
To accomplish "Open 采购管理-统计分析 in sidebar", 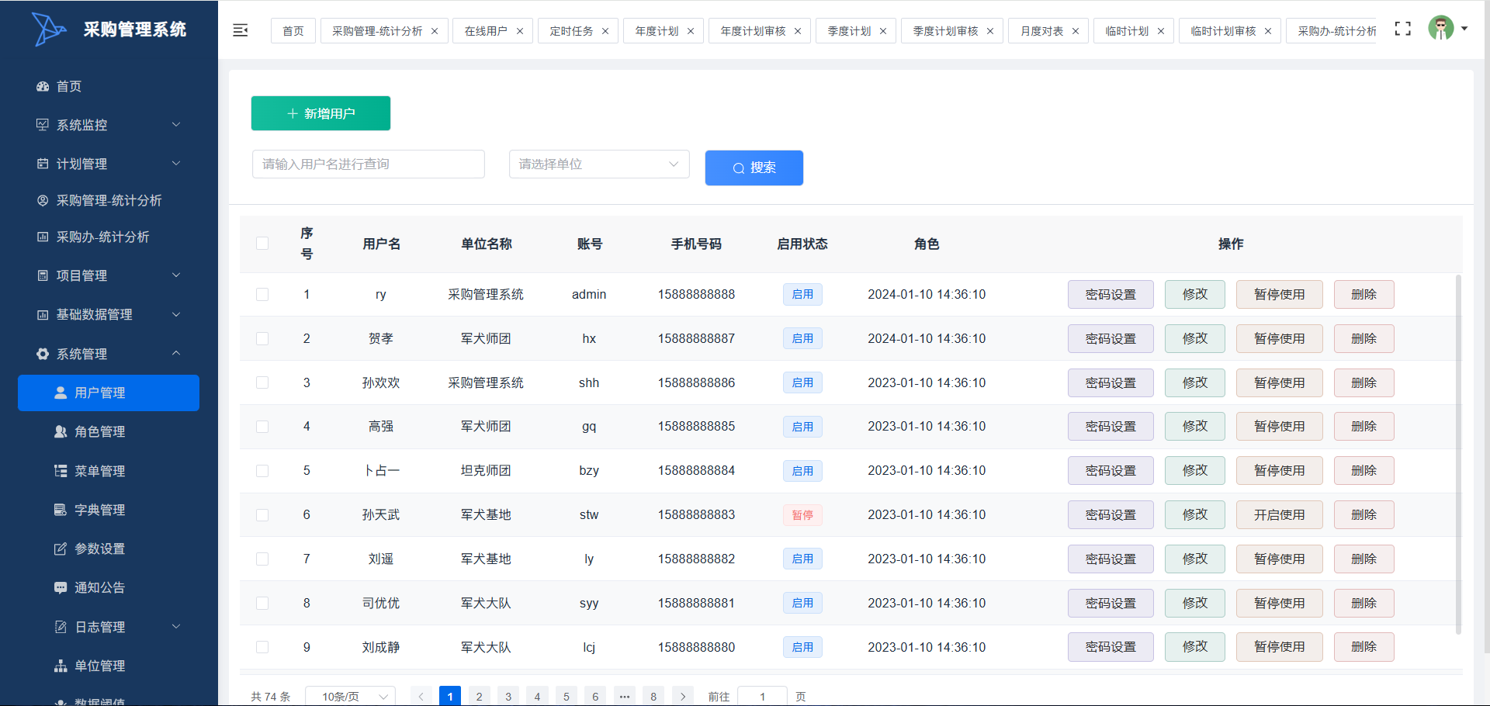I will pos(109,200).
